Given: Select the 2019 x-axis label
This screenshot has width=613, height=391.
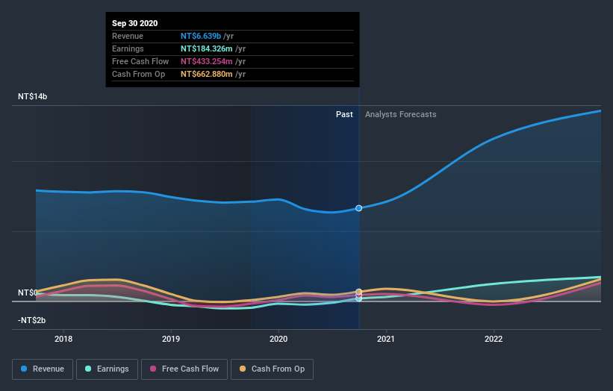Looking at the screenshot, I should (x=171, y=339).
